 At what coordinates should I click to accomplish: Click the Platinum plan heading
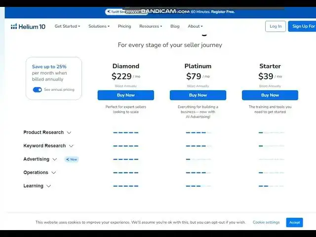pyautogui.click(x=198, y=66)
